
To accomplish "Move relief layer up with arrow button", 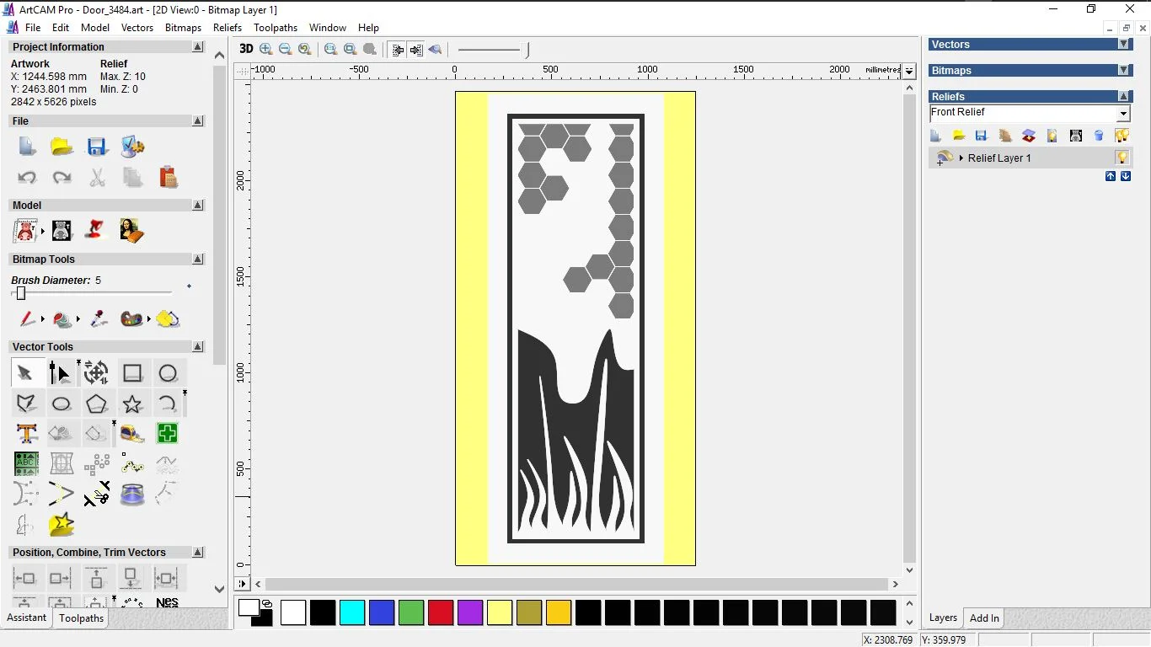I will point(1111,176).
